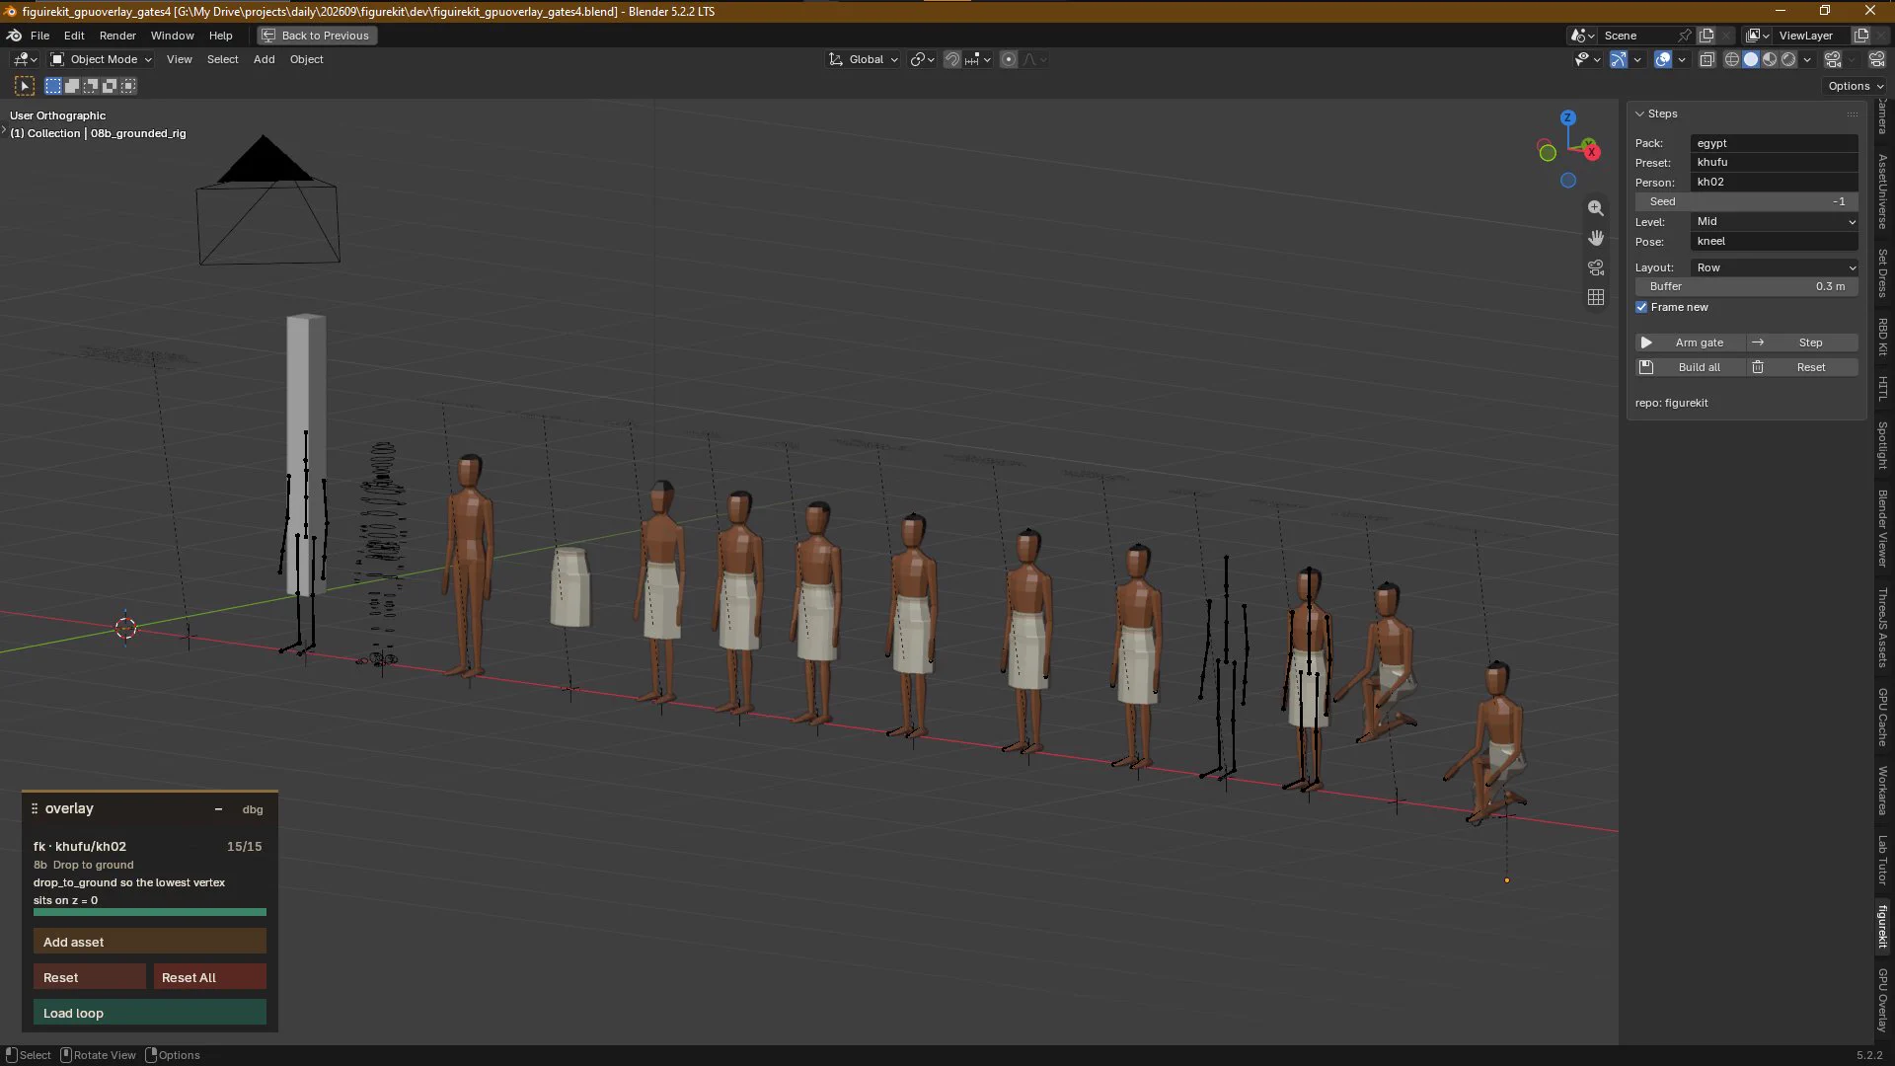Open the Object Mode dropdown
Screen dimensions: 1895x1066
click(x=102, y=59)
